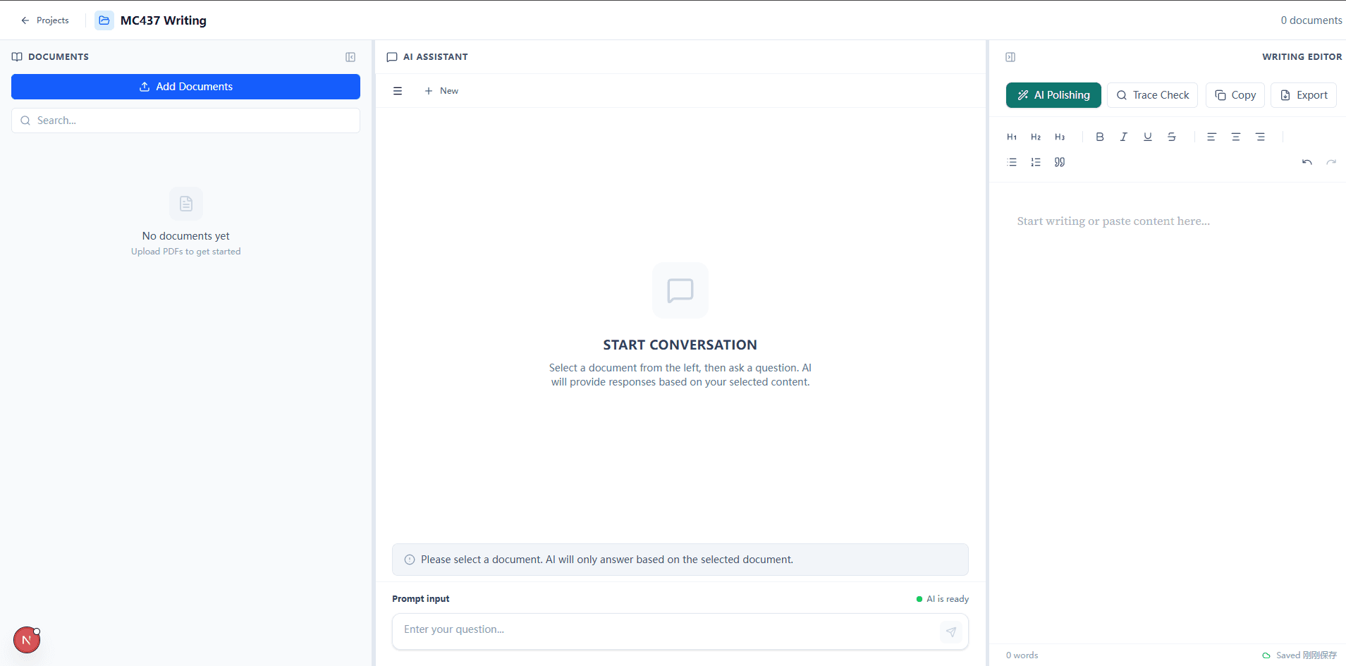The image size is (1346, 666).
Task: Open the conversation list menu
Action: (398, 91)
